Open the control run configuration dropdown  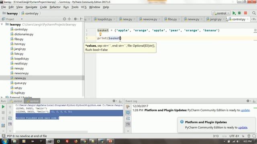221,13
